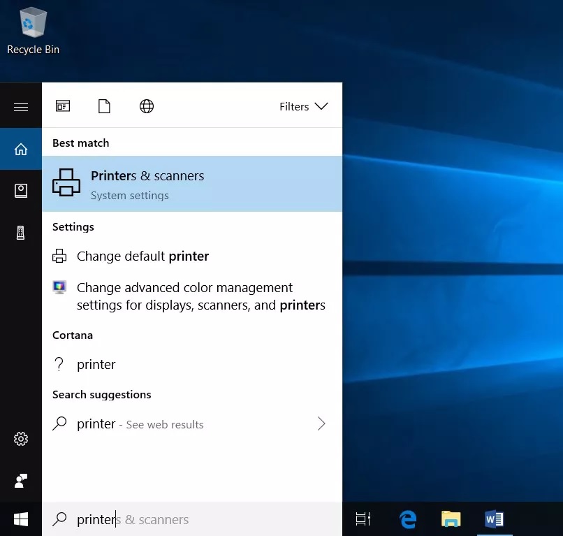Viewport: 563px width, 536px height.
Task: Open Settings gear in search sidebar
Action: [21, 439]
